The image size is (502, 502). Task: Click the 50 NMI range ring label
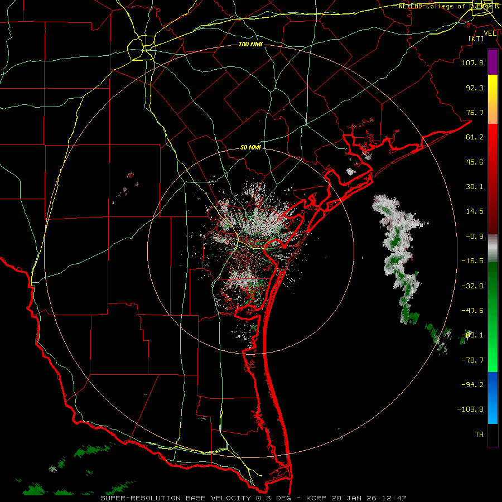(x=250, y=147)
